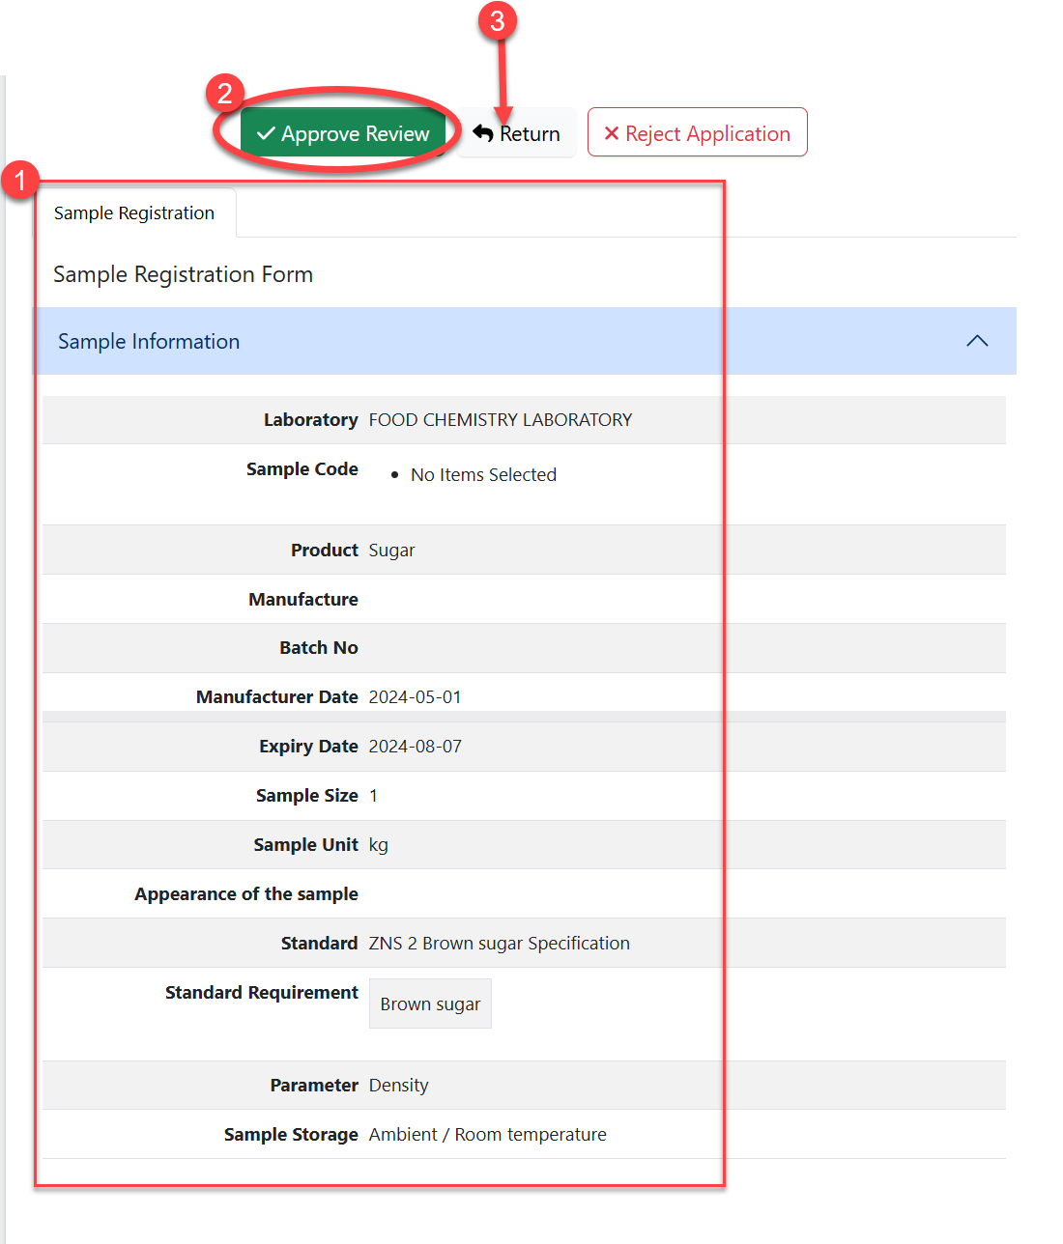
Task: Switch to the Sample Registration tab
Action: pyautogui.click(x=134, y=213)
